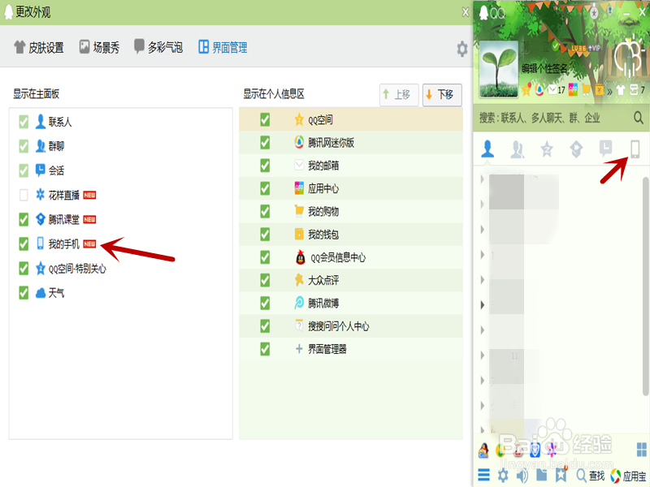650x487 pixels.
Task: Enable 花样直播 checkbox
Action: click(x=24, y=195)
